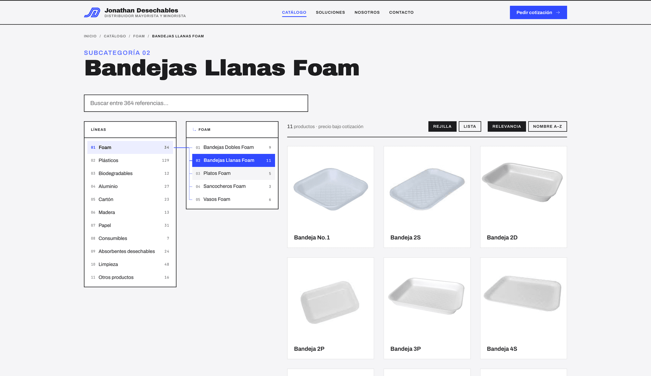The width and height of the screenshot is (651, 376).
Task: Switch to Rejilla grid view
Action: pyautogui.click(x=442, y=126)
